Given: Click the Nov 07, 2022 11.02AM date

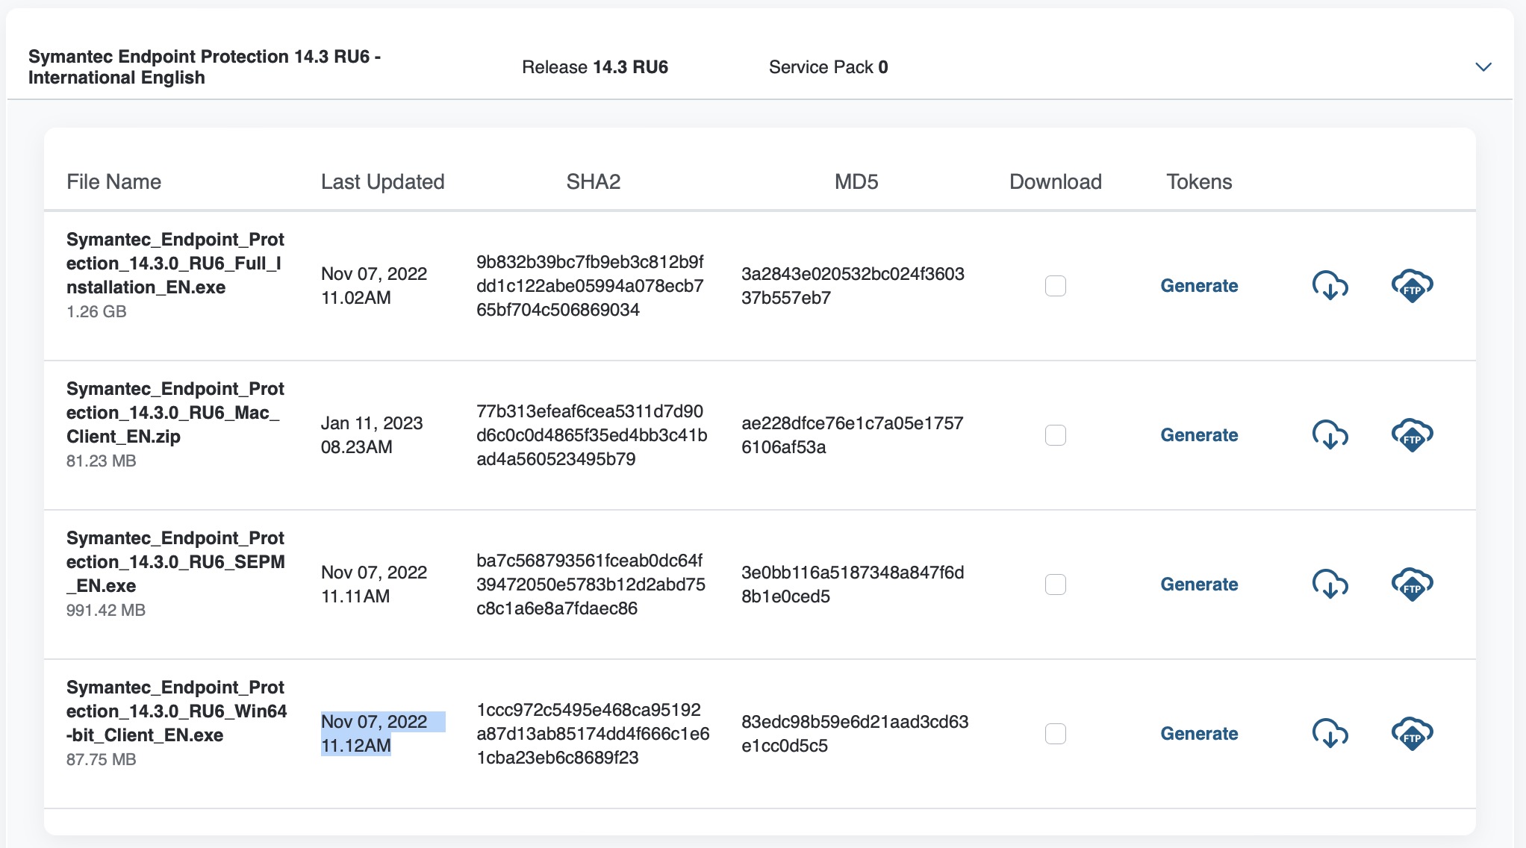Looking at the screenshot, I should point(374,286).
